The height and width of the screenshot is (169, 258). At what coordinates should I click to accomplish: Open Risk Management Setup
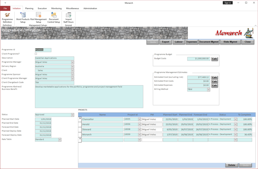(x=38, y=18)
